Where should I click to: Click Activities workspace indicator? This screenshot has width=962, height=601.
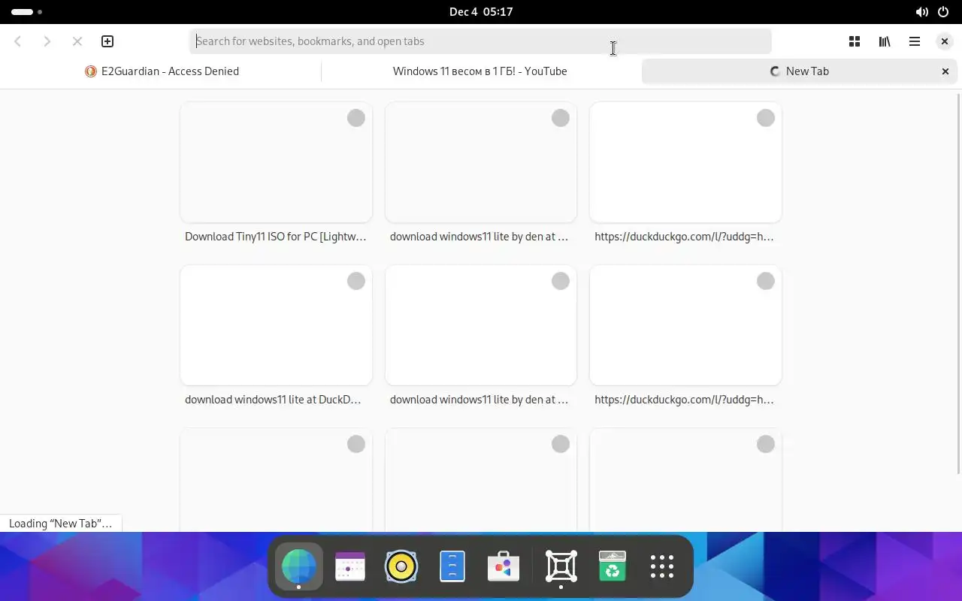pos(27,12)
